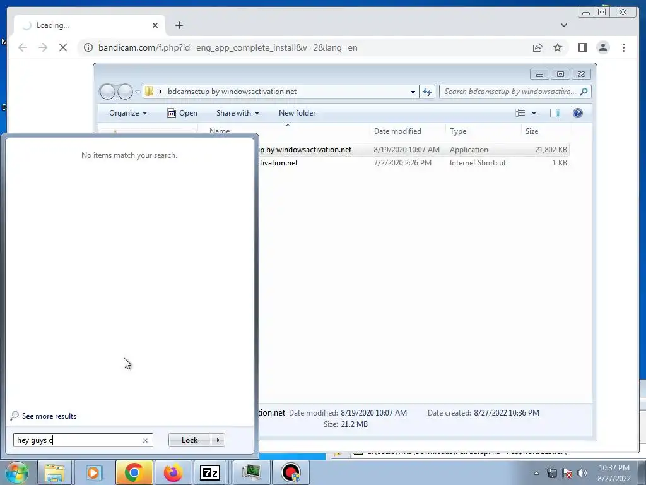
Task: Open the Chrome profile icon
Action: 602,47
